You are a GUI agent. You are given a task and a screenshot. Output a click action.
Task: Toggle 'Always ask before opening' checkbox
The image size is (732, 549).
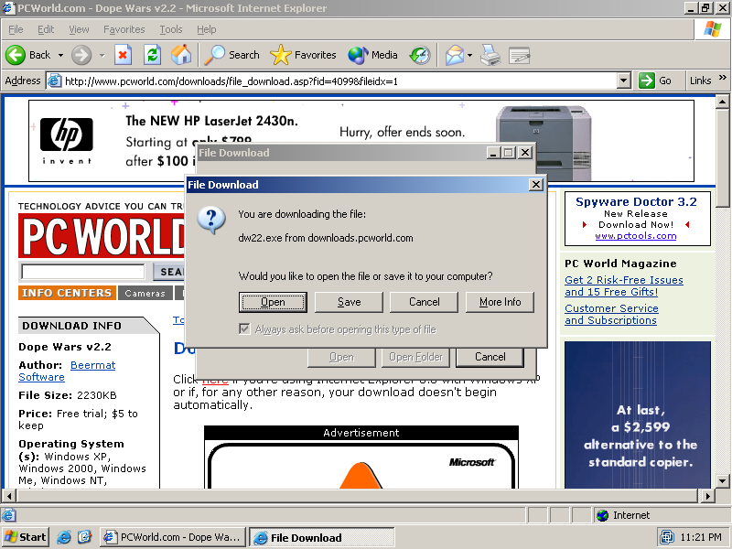click(x=244, y=329)
